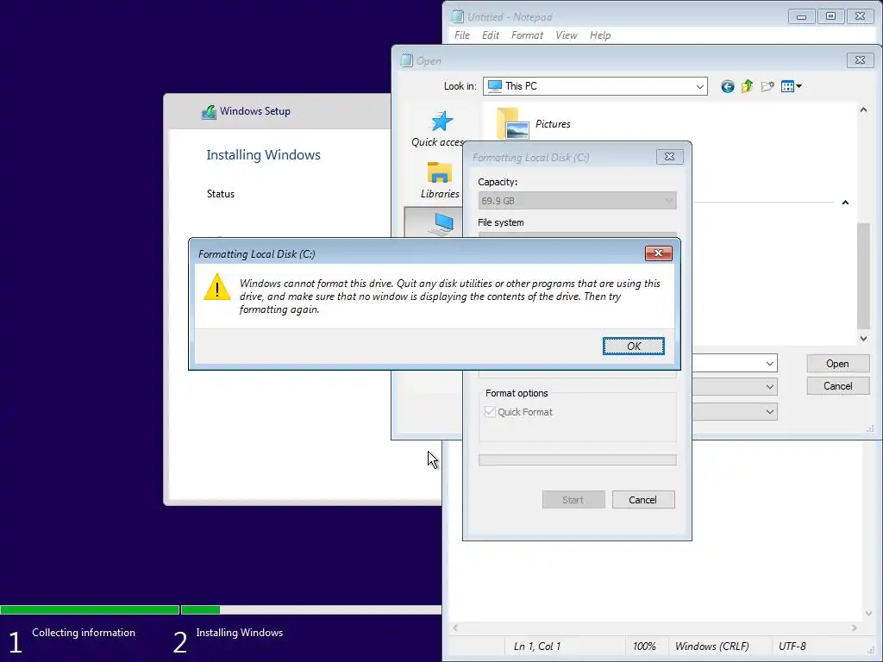Open the View Menu icon dropdown
The width and height of the screenshot is (883, 662).
(792, 86)
